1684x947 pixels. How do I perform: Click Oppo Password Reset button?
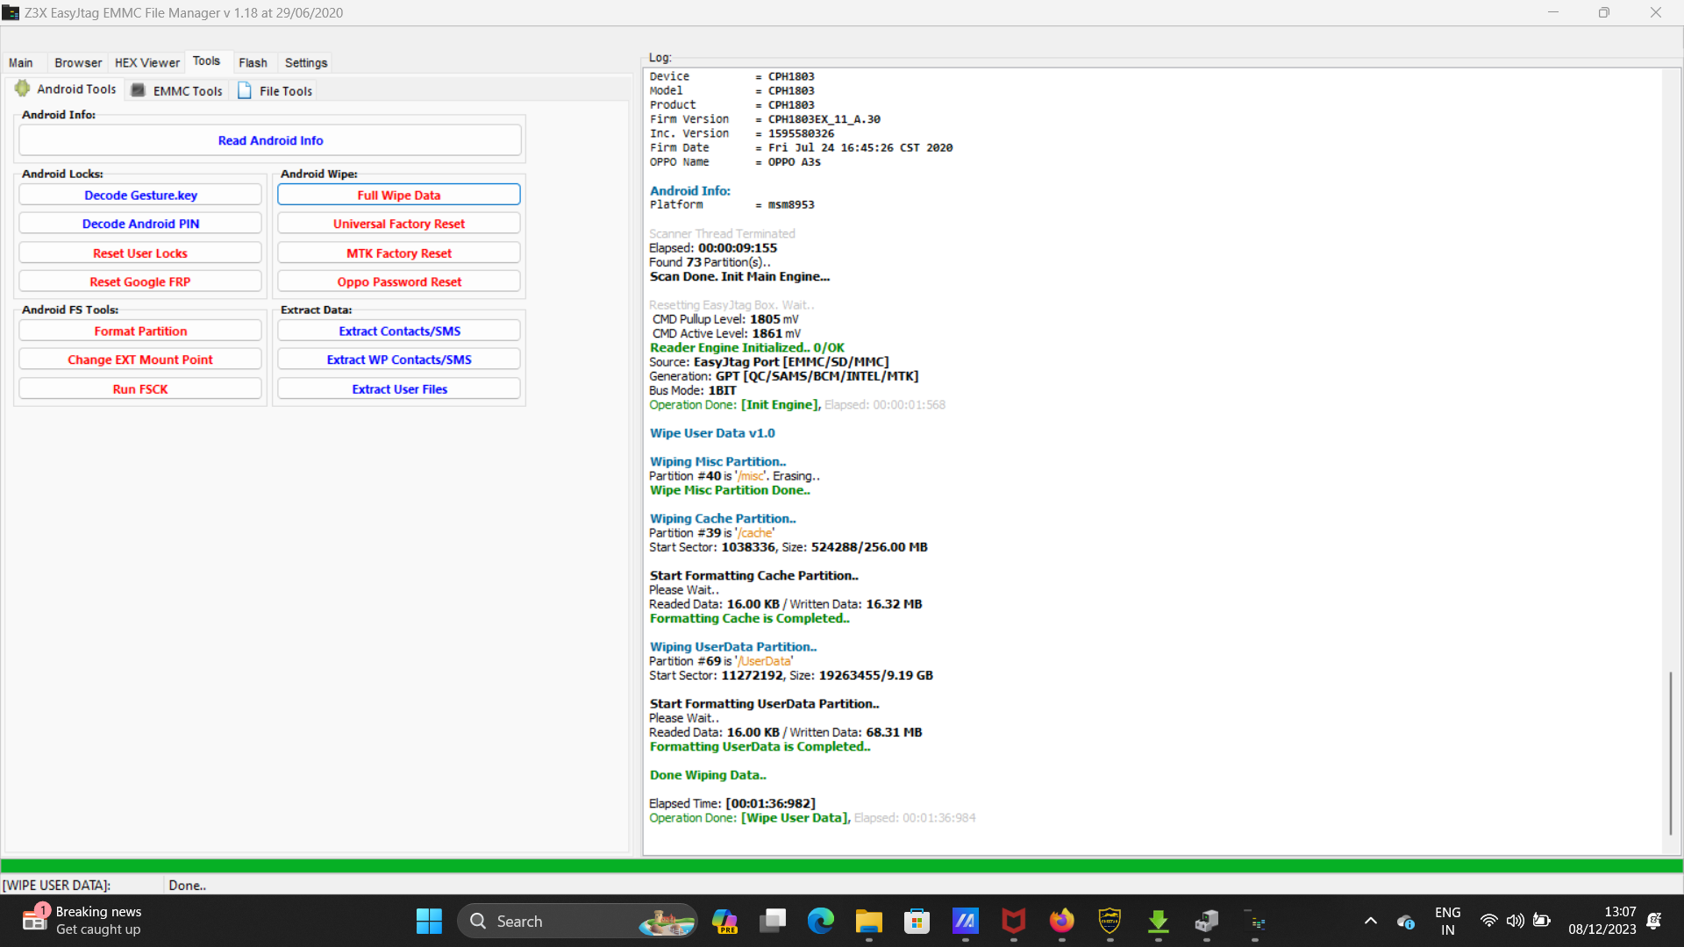(x=399, y=281)
